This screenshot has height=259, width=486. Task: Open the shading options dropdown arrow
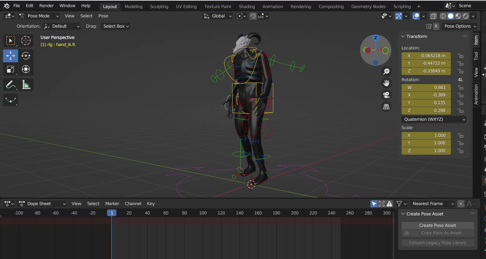473,16
